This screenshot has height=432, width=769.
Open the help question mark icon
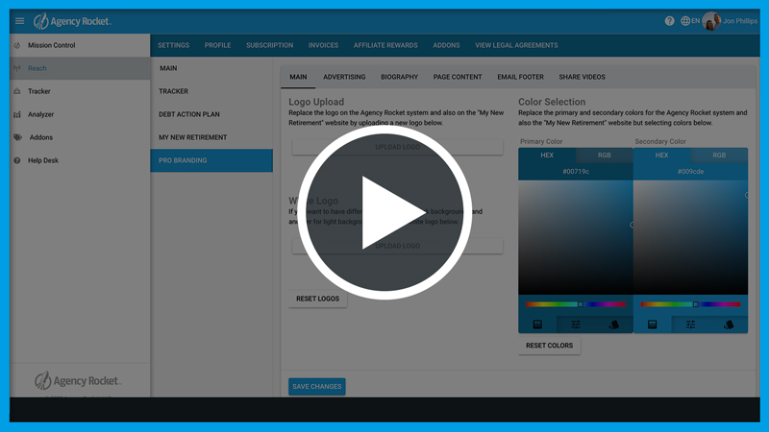point(669,21)
